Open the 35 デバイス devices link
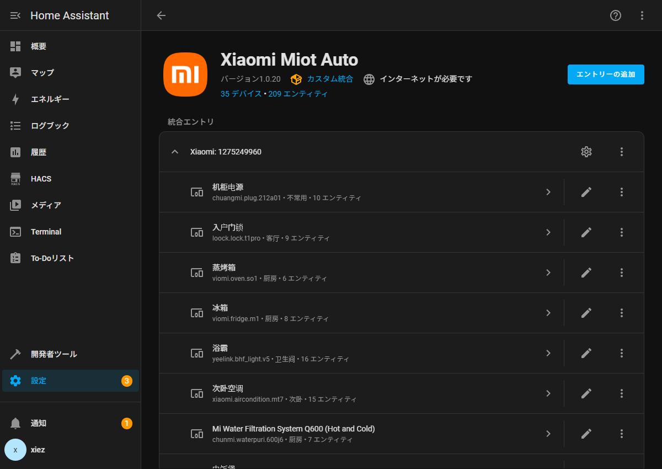This screenshot has width=662, height=469. (241, 94)
